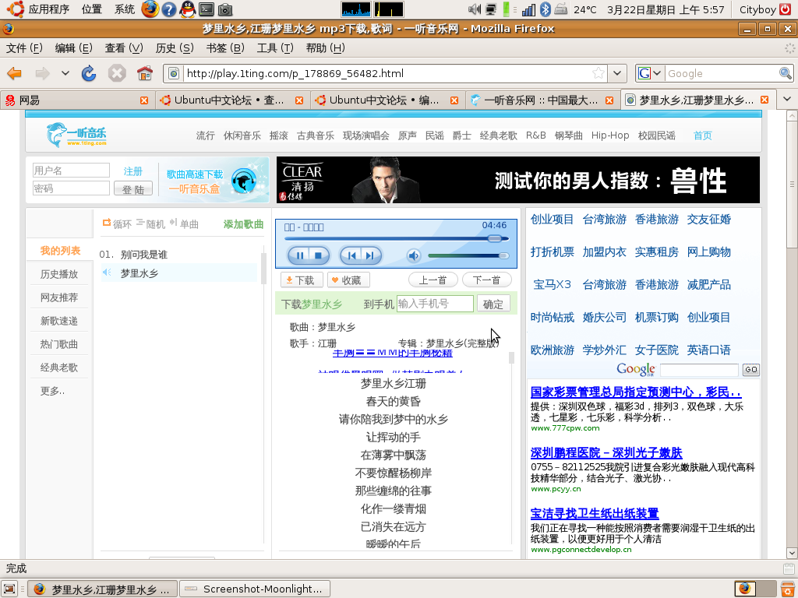
Task: Open the 工具 menu
Action: click(x=275, y=47)
